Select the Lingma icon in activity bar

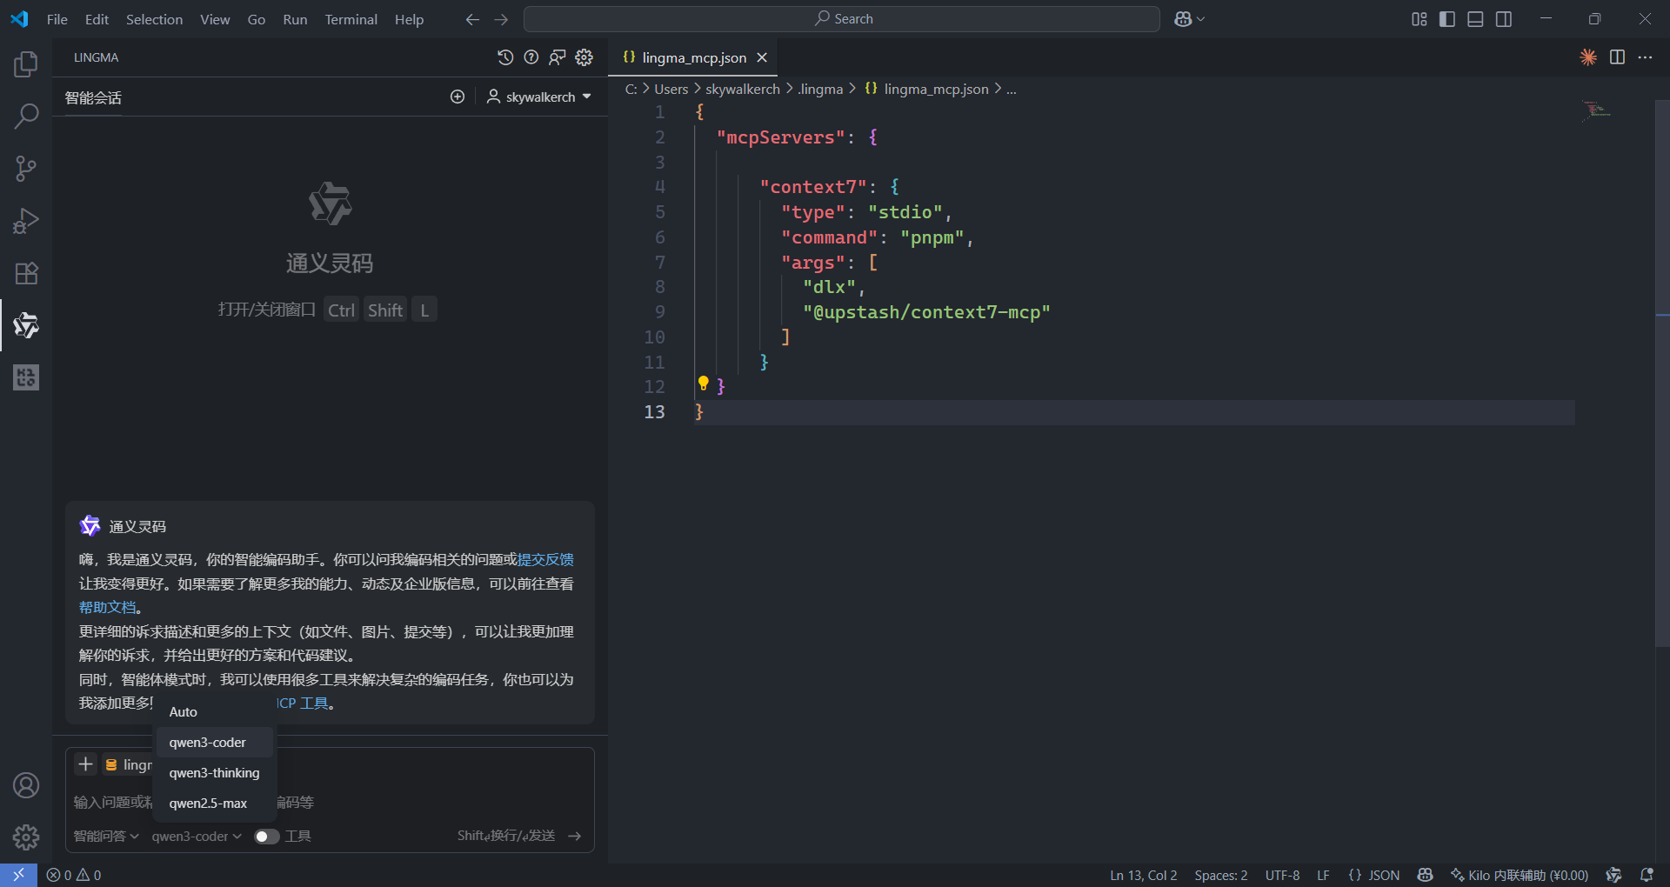coord(26,325)
